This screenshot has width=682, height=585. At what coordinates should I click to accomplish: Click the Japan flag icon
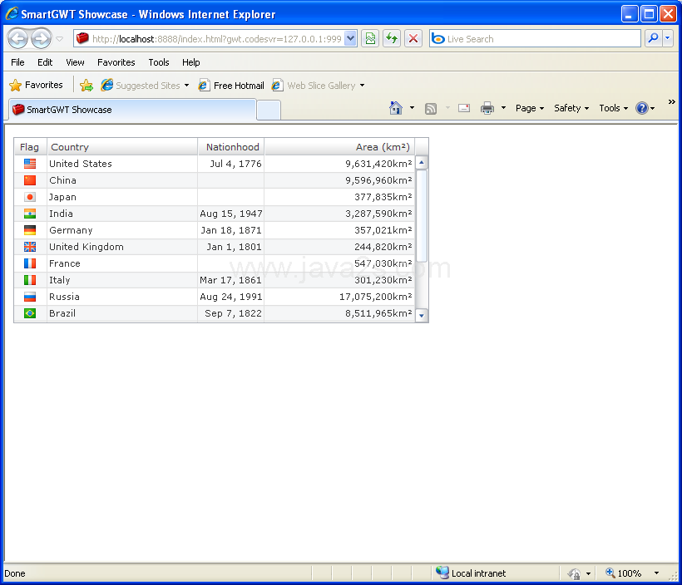[x=30, y=197]
